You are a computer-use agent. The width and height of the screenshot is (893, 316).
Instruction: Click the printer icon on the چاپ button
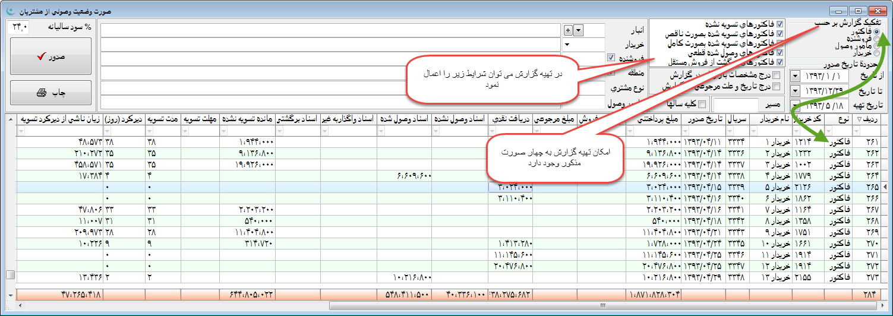click(42, 93)
